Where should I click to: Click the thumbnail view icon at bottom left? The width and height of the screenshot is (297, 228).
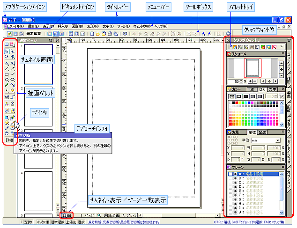(64, 214)
